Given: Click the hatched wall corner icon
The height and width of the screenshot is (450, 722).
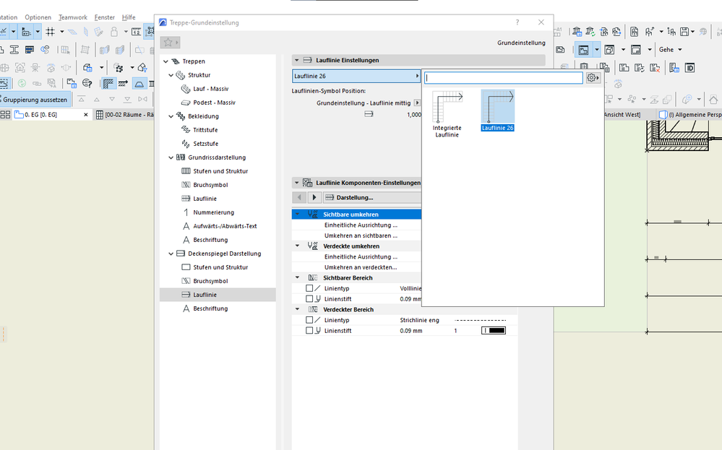Looking at the screenshot, I should (x=108, y=83).
